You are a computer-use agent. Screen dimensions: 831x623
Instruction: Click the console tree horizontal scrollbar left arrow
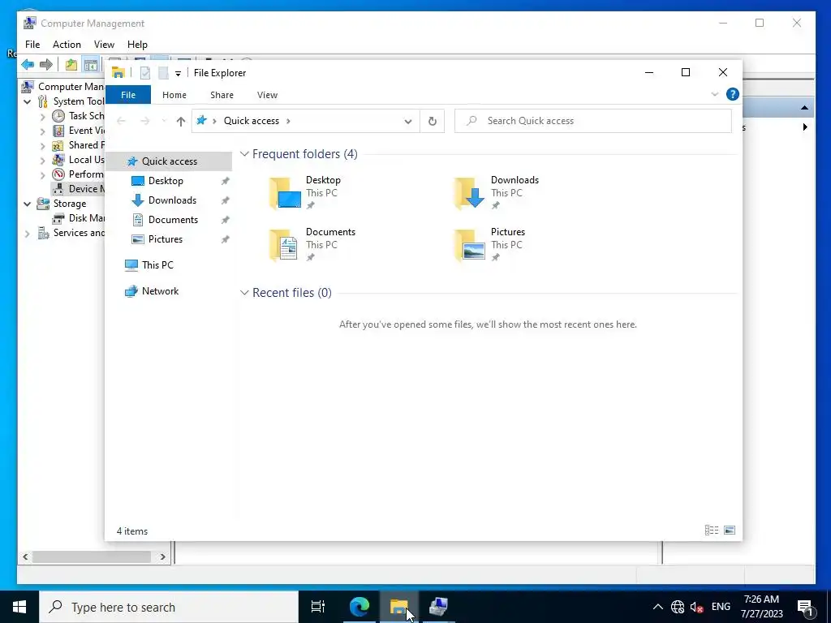[25, 556]
